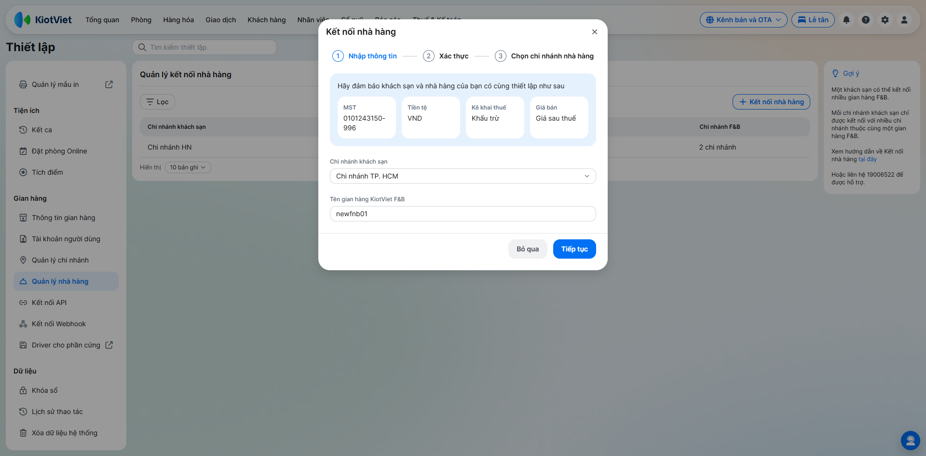Open the 10 bản ghi page size dropdown

tap(188, 167)
